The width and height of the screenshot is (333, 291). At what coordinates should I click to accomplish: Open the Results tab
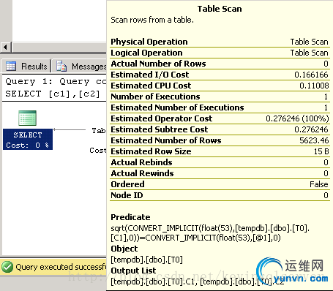click(26, 66)
